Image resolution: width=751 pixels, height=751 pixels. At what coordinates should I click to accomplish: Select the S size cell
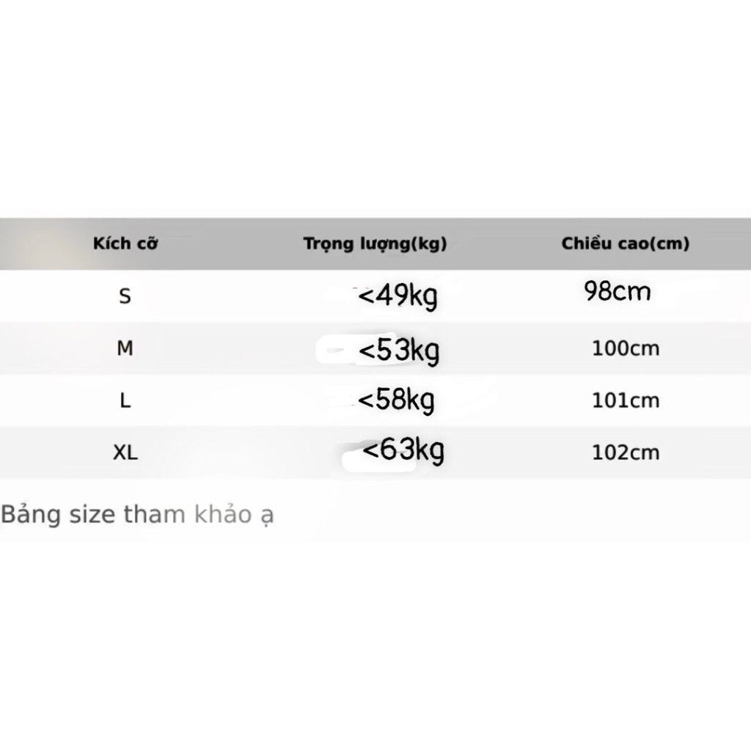pos(125,296)
